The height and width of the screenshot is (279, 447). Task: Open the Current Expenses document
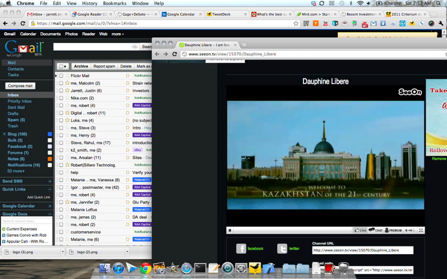coord(22,229)
